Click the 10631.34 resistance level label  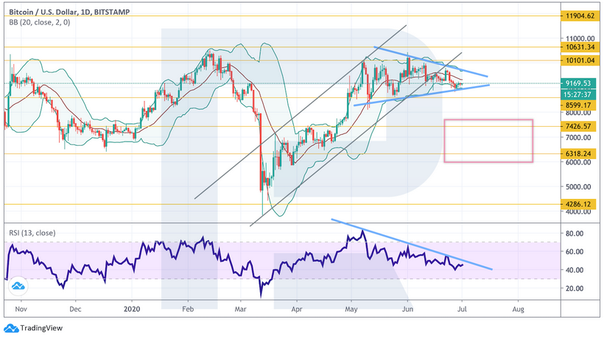[x=577, y=46]
